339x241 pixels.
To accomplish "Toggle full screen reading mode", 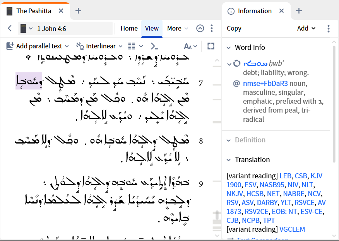I will (211, 46).
